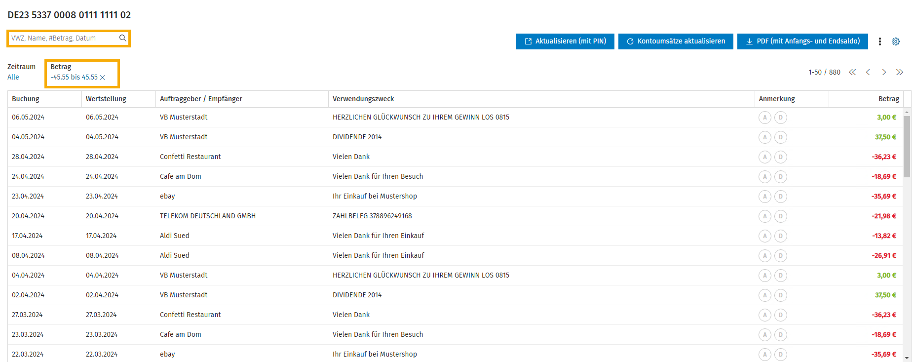Viewport: 915px width, 362px height.
Task: Open the three-dot more options menu
Action: point(879,41)
